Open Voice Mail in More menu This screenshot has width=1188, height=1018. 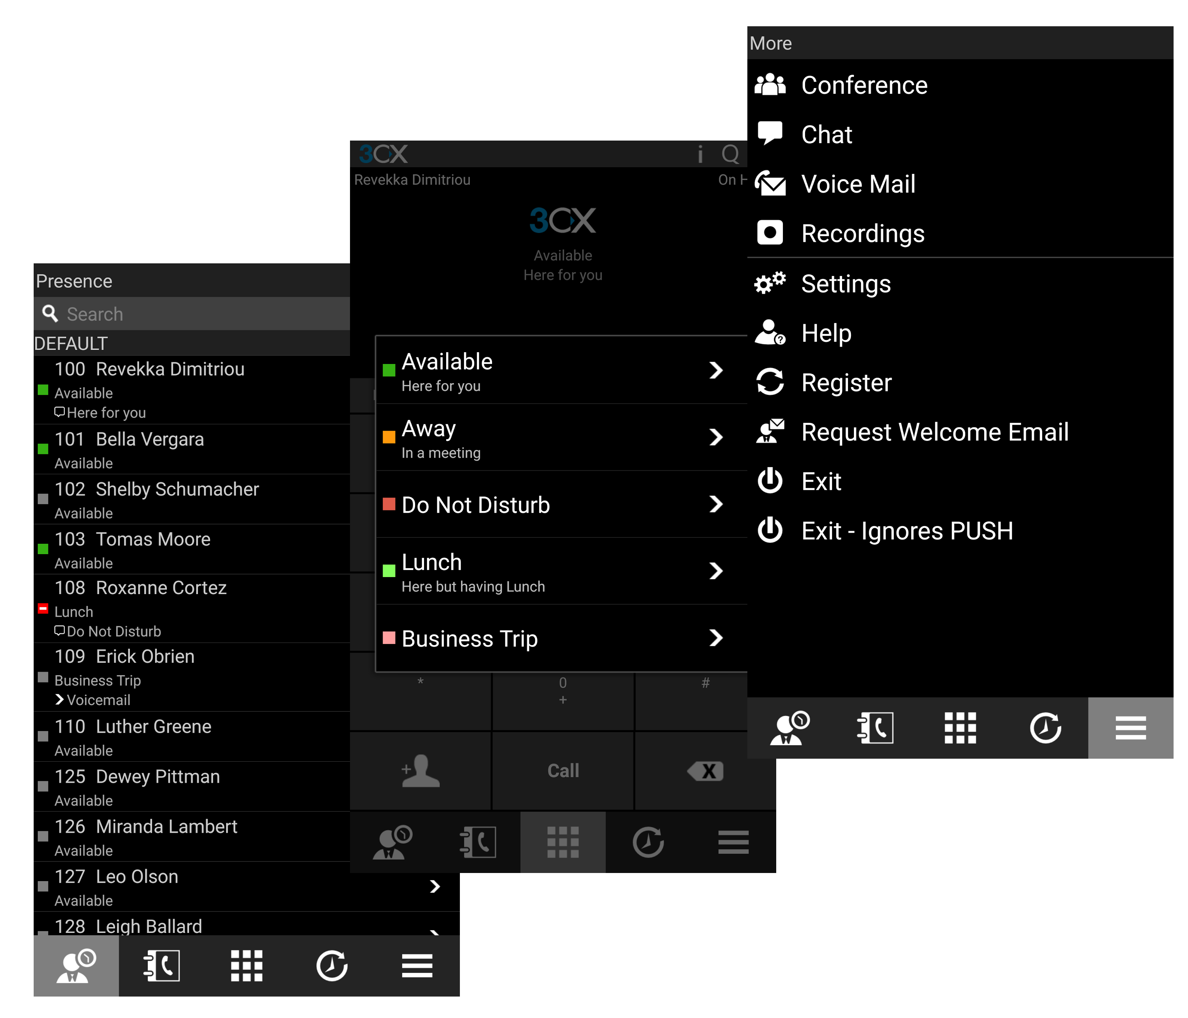[960, 183]
